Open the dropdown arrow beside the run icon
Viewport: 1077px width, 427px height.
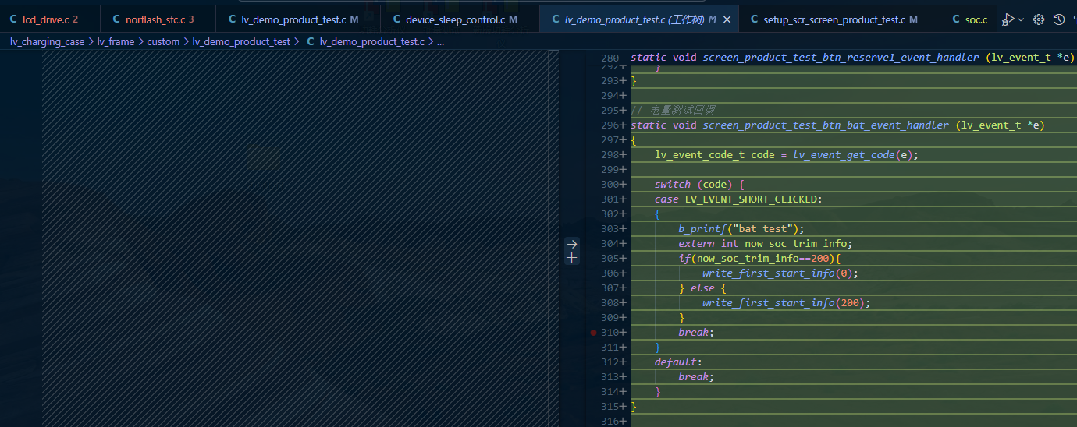coord(1021,19)
